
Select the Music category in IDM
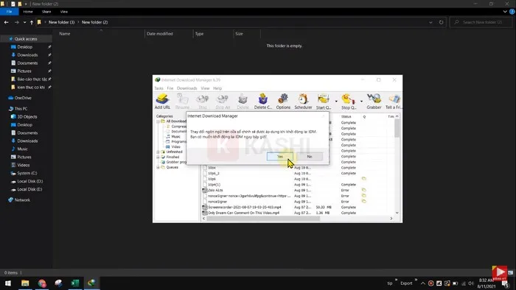175,137
